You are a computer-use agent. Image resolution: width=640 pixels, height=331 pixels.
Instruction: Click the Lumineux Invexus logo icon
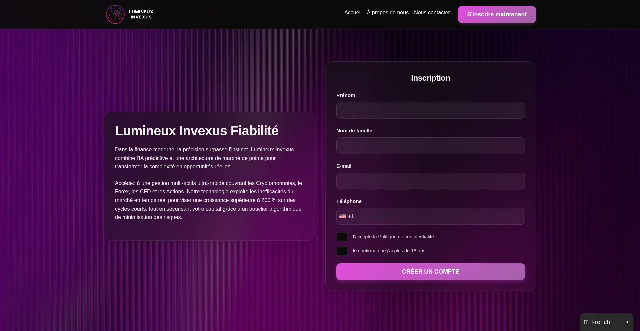[115, 14]
